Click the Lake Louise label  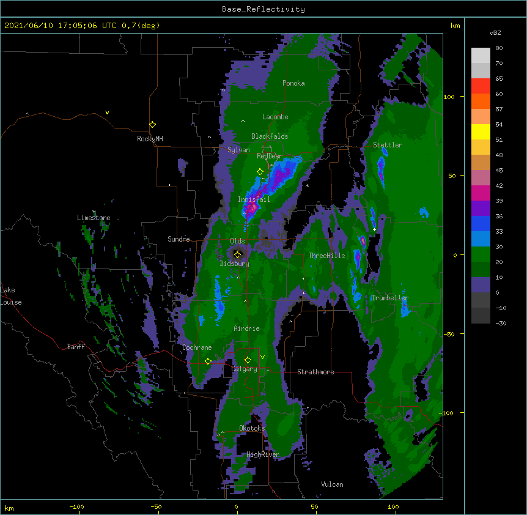[x=11, y=296]
